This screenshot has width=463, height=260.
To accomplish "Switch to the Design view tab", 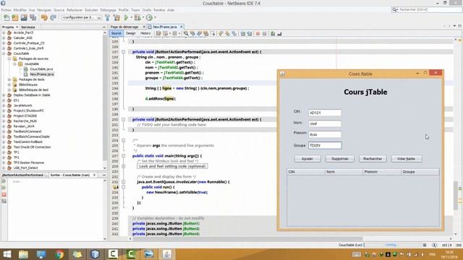I will point(130,34).
